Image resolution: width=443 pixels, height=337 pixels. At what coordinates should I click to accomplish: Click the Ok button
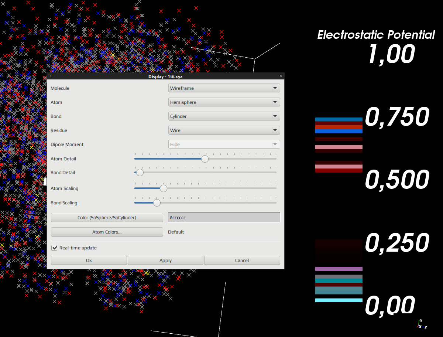pos(89,261)
